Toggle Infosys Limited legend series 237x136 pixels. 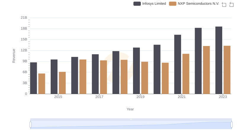150,4
